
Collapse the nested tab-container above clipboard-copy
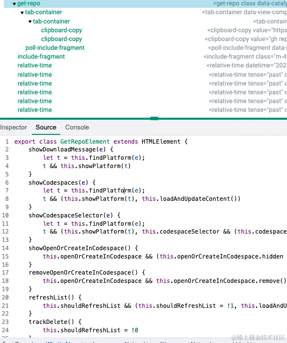(x=30, y=21)
